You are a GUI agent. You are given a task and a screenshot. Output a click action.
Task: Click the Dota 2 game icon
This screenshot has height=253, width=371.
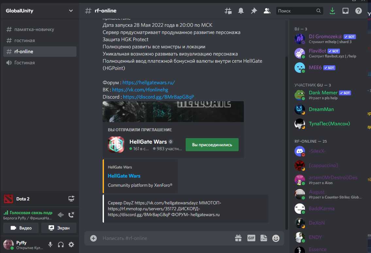pyautogui.click(x=8, y=199)
